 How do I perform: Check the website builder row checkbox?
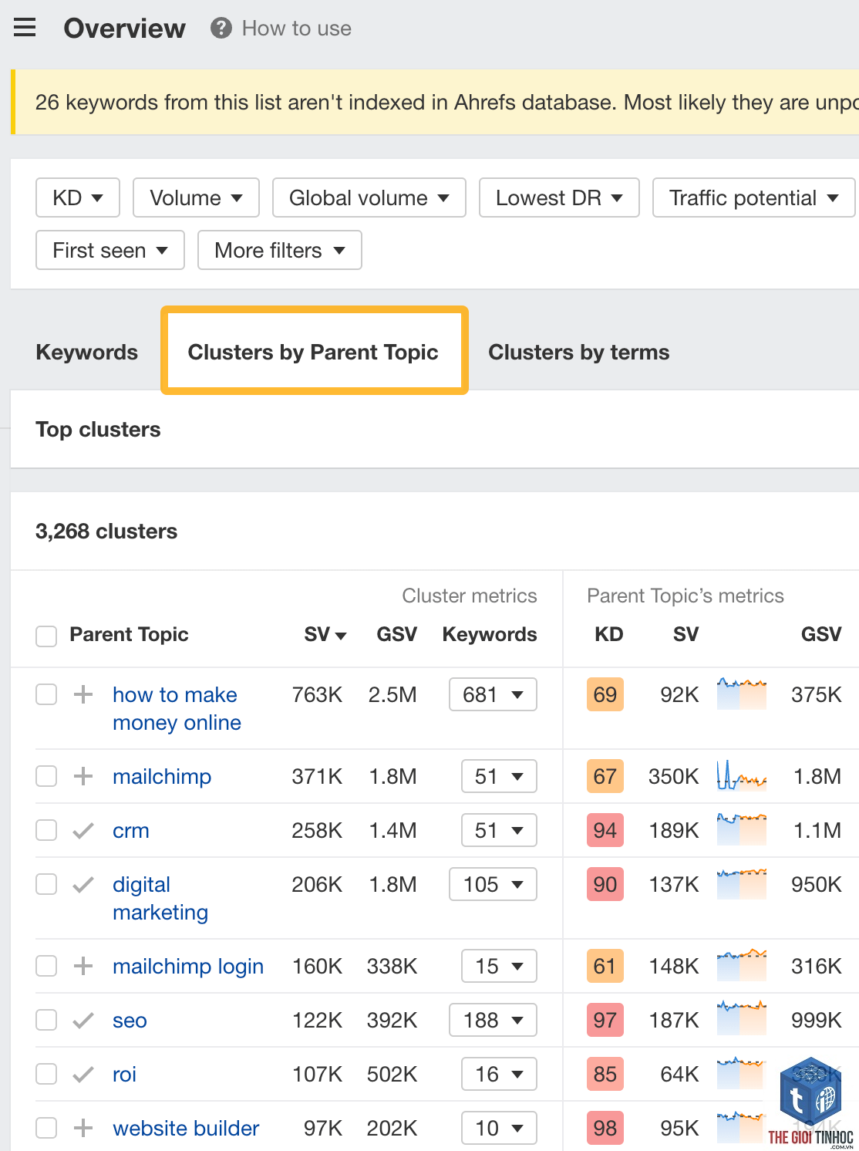(x=46, y=1128)
